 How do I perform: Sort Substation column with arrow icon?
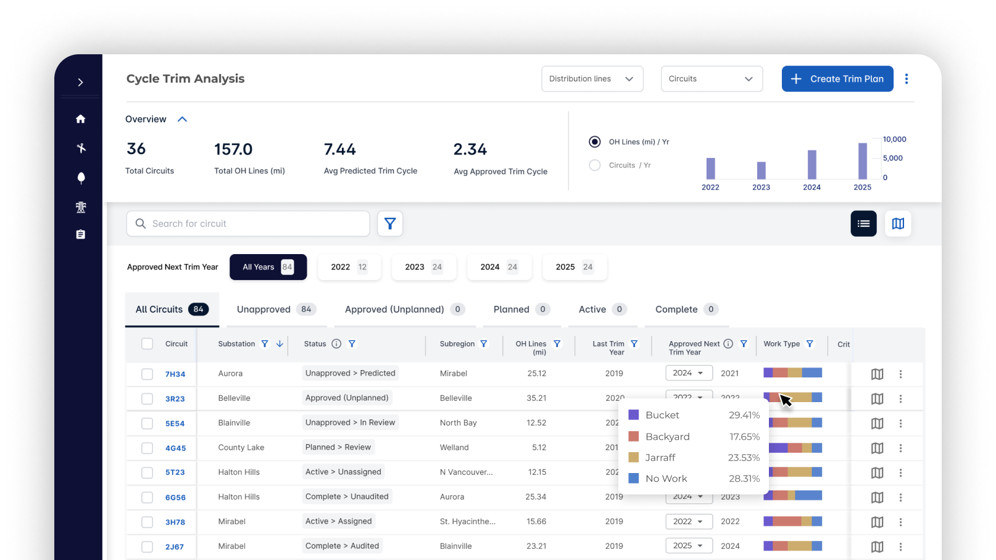click(x=280, y=344)
